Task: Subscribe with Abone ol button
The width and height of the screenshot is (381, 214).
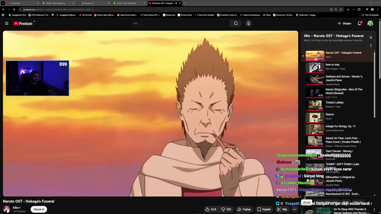Action: click(x=39, y=209)
